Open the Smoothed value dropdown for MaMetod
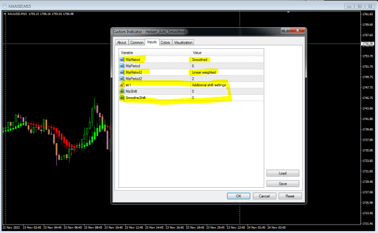 tap(227, 59)
